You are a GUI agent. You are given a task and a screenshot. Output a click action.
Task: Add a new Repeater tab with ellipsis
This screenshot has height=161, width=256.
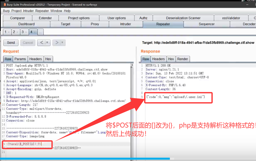tap(40, 32)
